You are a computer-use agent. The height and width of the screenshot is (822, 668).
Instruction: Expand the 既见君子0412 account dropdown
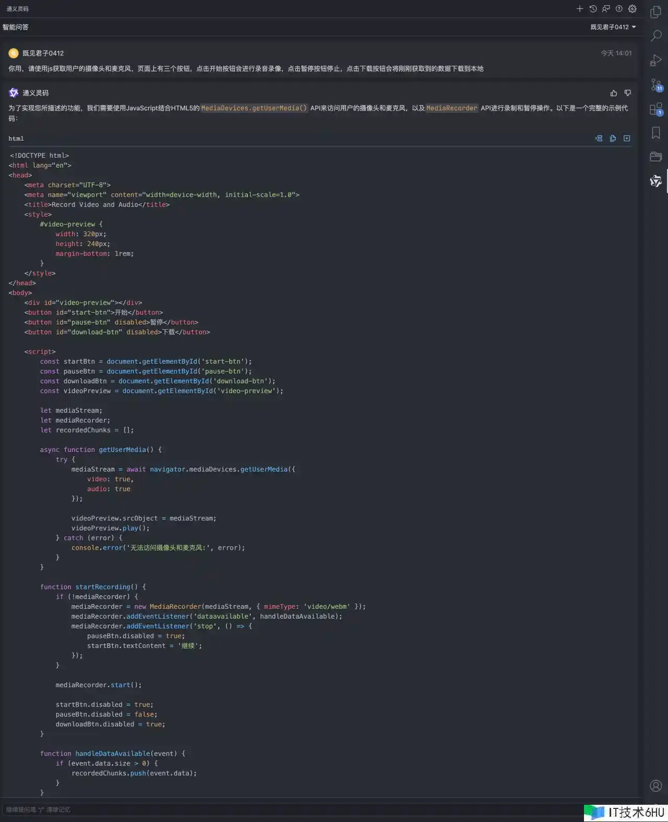point(613,27)
